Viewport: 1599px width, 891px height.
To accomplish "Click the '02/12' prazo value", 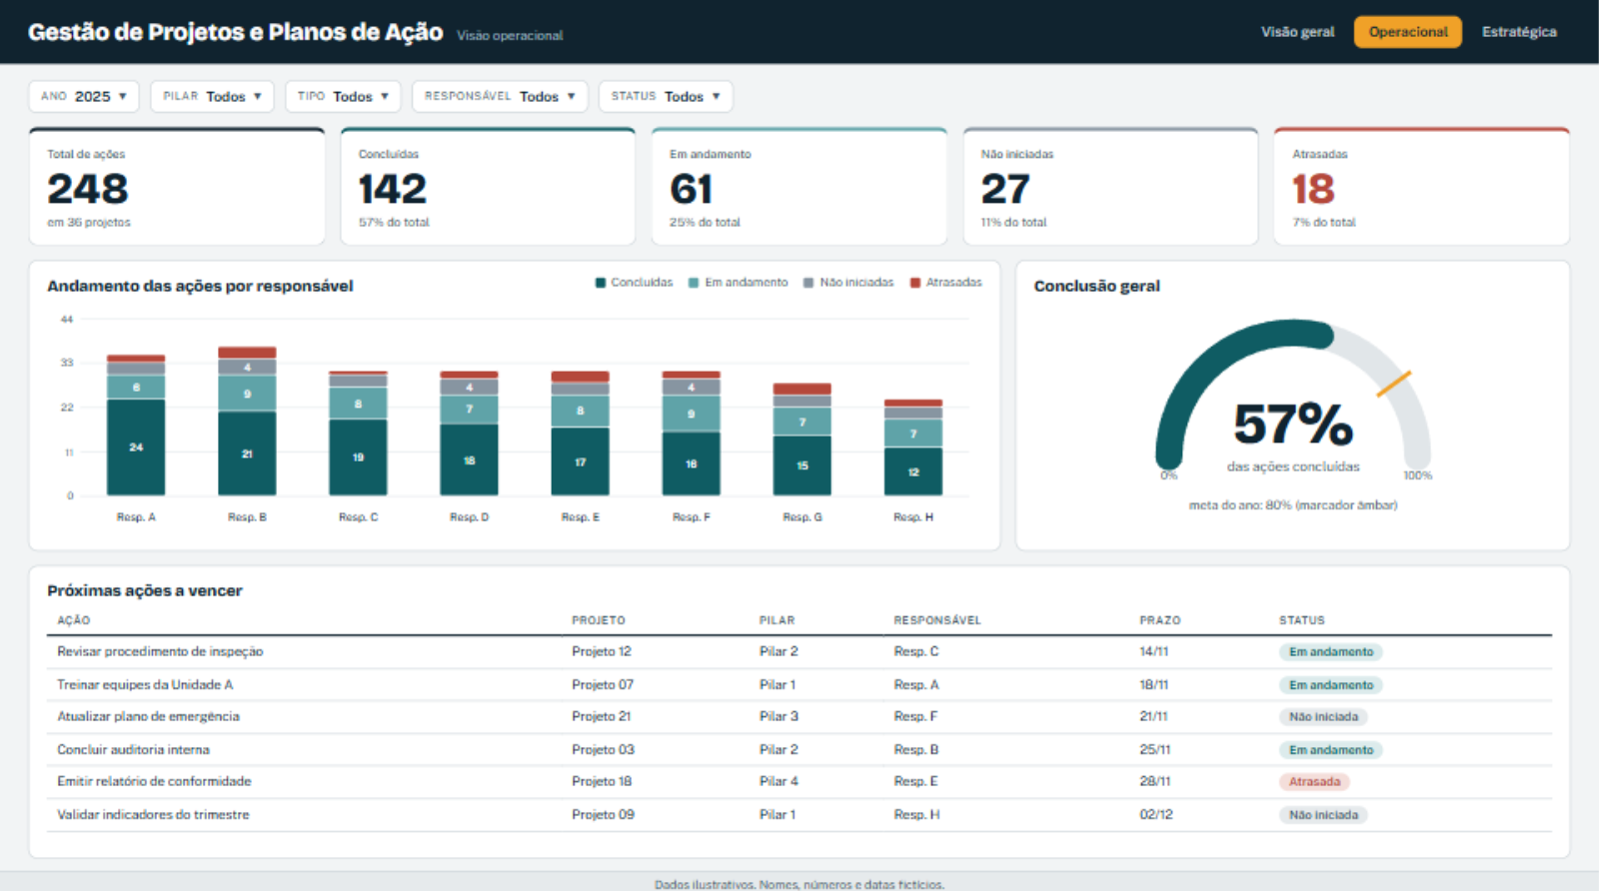I will pyautogui.click(x=1156, y=814).
